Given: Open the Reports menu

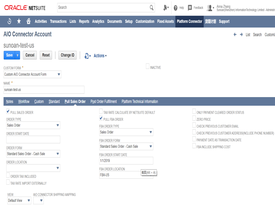Looking at the screenshot, I should 84,21.
